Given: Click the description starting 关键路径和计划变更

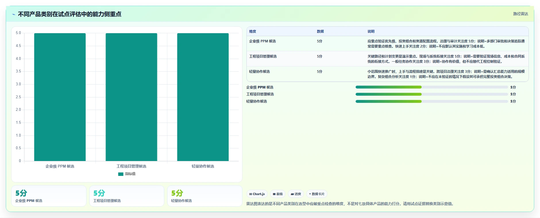Looking at the screenshot, I should point(446,59).
